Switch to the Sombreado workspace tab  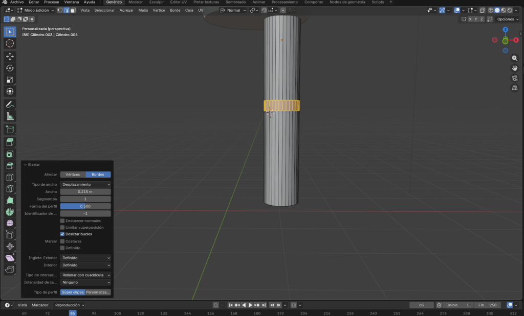(235, 2)
